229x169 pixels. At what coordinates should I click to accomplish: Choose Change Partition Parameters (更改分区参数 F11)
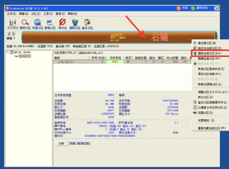[210, 74]
